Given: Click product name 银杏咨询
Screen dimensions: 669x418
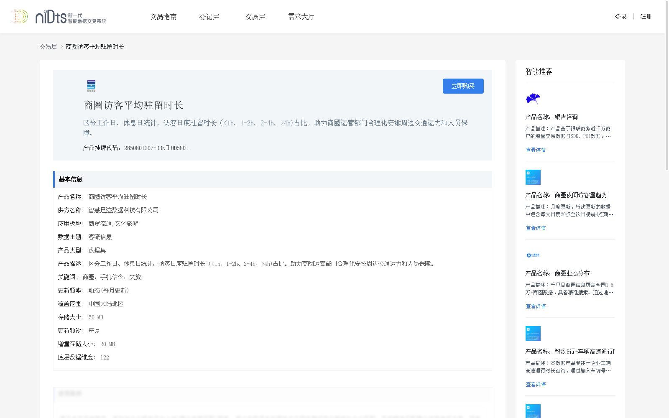Looking at the screenshot, I should click(x=566, y=117).
